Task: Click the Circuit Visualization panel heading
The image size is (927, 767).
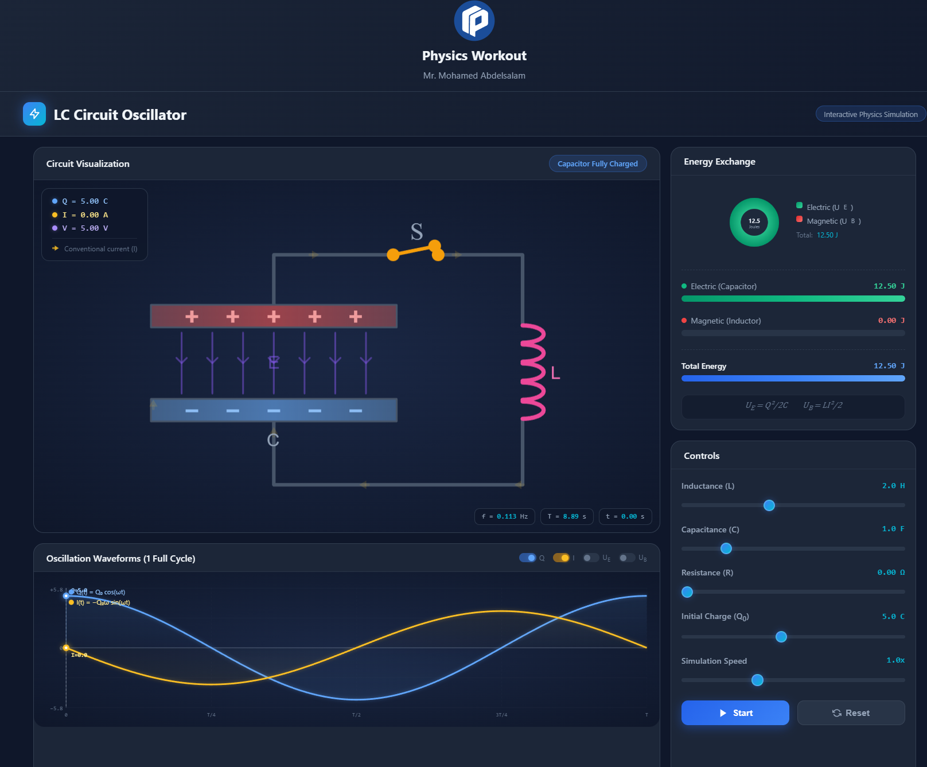Action: 88,163
